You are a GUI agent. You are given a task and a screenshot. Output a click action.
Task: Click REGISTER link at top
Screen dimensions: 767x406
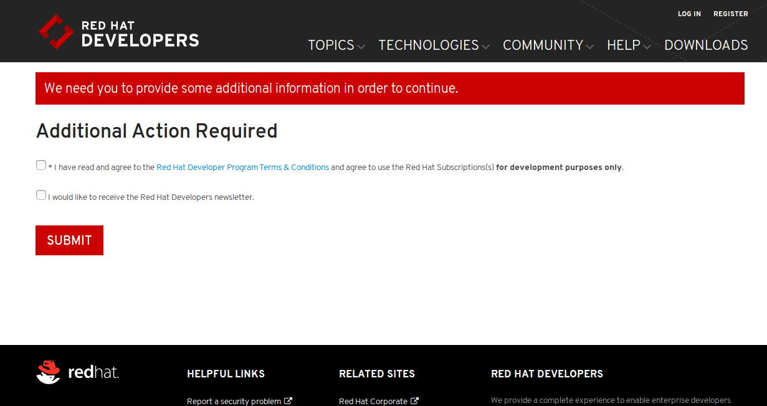tap(731, 14)
